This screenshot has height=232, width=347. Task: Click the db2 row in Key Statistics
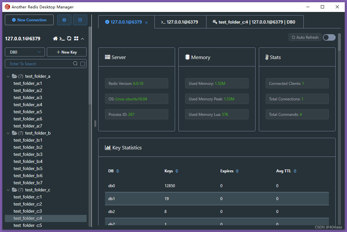pyautogui.click(x=217, y=211)
